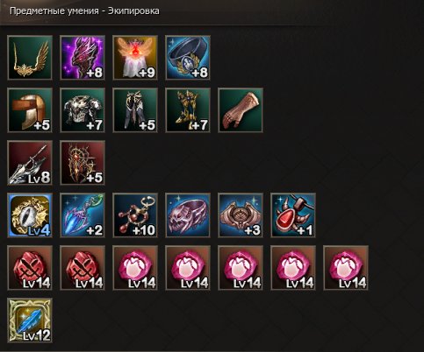Select the bronze helmet +5 item
This screenshot has width=424, height=352.
(x=30, y=110)
